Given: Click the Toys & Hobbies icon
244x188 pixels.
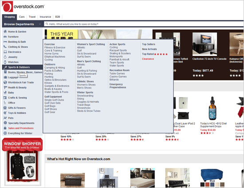Looking at the screenshot, I should tap(5, 113).
